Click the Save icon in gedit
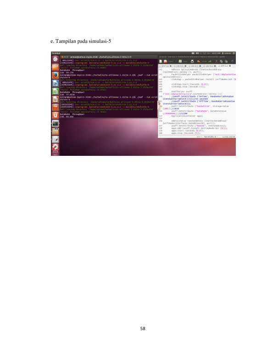The image size is (273, 354). [180, 61]
